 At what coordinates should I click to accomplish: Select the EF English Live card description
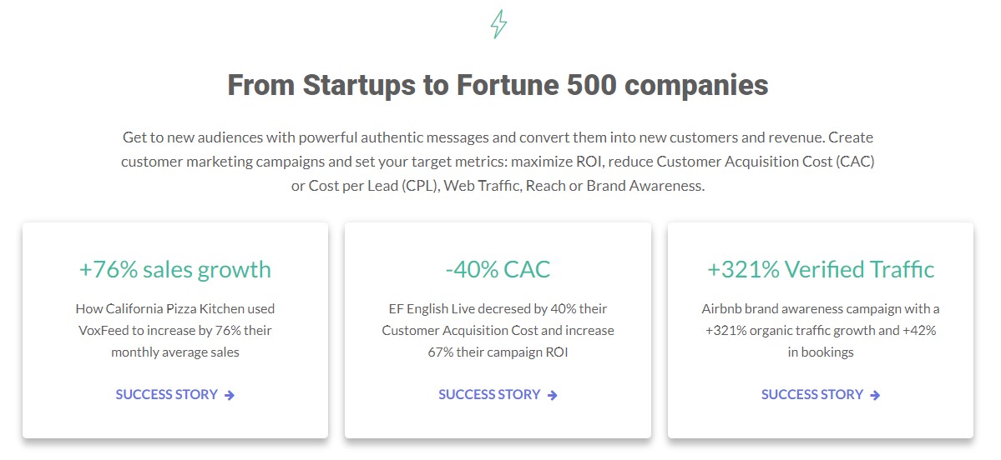pos(498,331)
